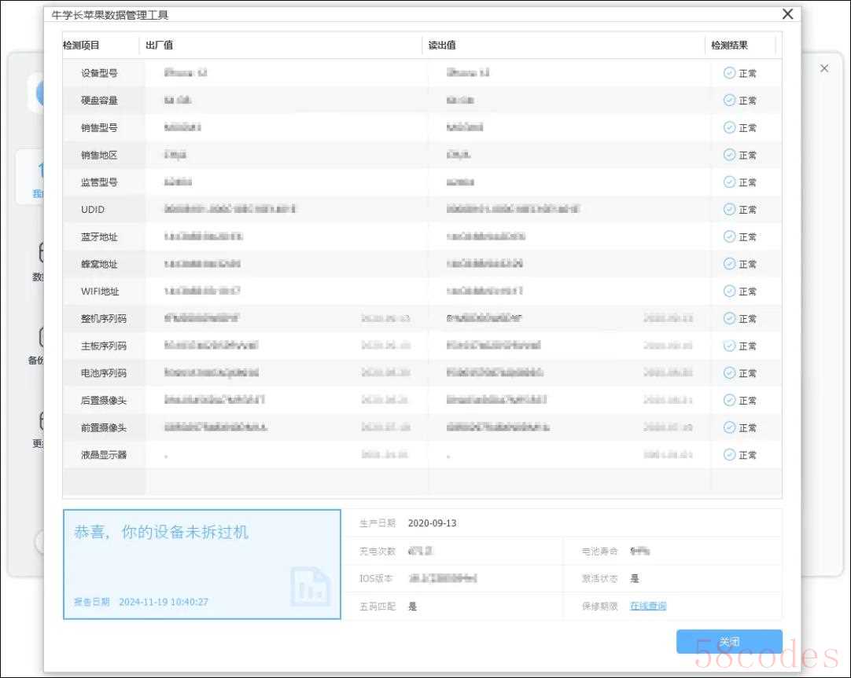Click the check icon in 液晶显示器 row
Viewport: 851px width, 678px height.
tap(729, 455)
